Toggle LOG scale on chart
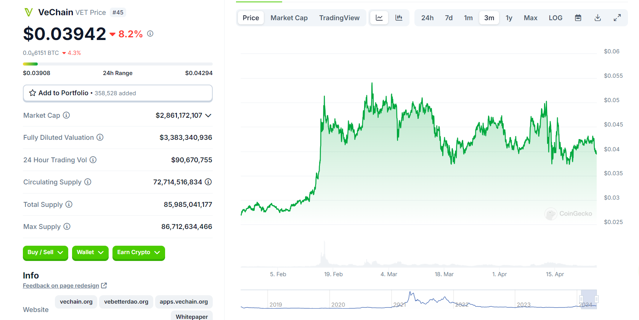This screenshot has height=320, width=639. click(555, 18)
